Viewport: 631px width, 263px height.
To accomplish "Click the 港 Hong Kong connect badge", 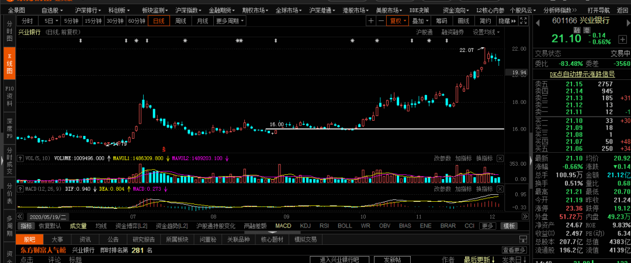I will (587, 30).
